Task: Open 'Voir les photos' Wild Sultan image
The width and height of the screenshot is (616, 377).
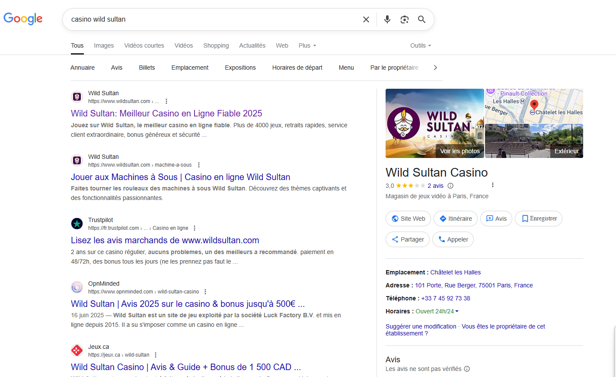Action: 435,123
